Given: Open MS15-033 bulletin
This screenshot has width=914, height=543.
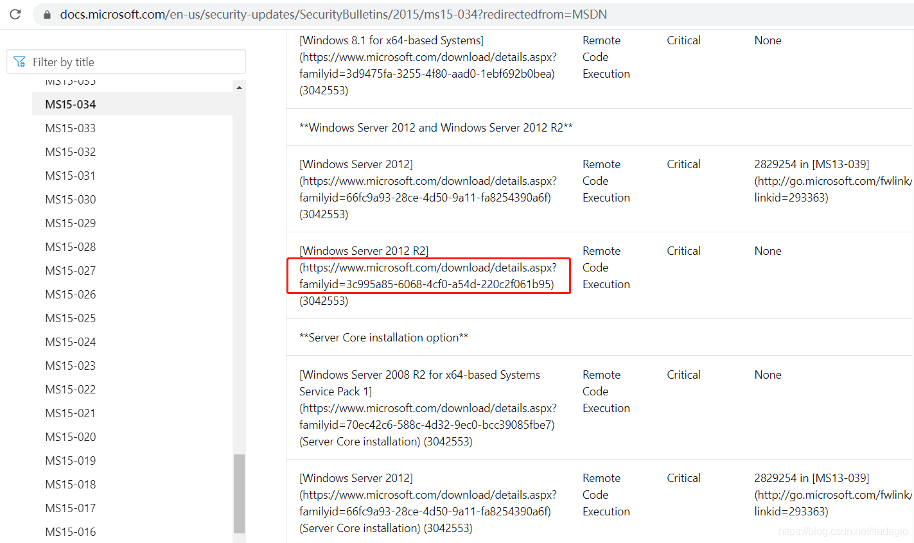Looking at the screenshot, I should click(x=70, y=128).
